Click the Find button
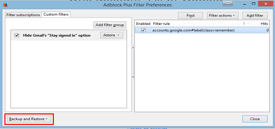 (190, 16)
